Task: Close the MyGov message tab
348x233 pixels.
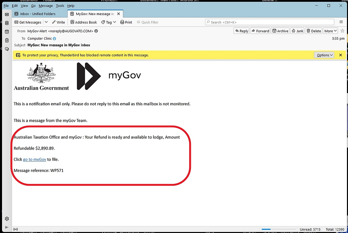Action: (x=119, y=14)
